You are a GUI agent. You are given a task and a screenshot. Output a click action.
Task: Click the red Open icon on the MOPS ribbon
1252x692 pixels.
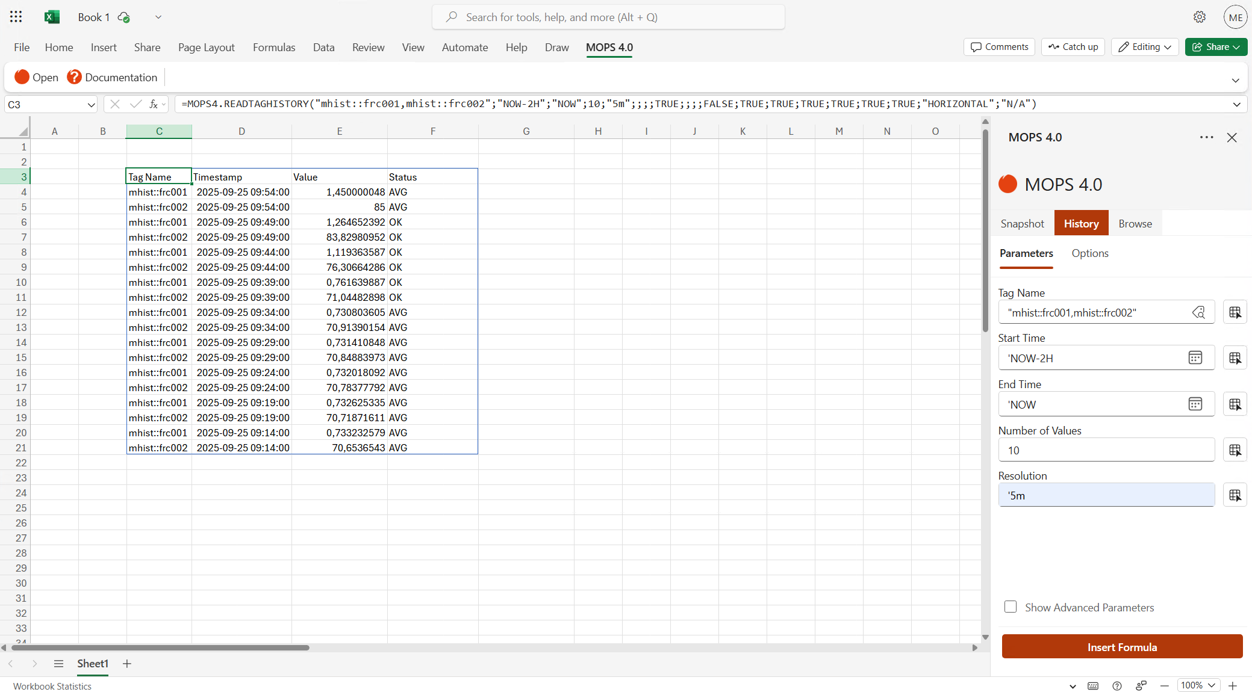(x=22, y=77)
